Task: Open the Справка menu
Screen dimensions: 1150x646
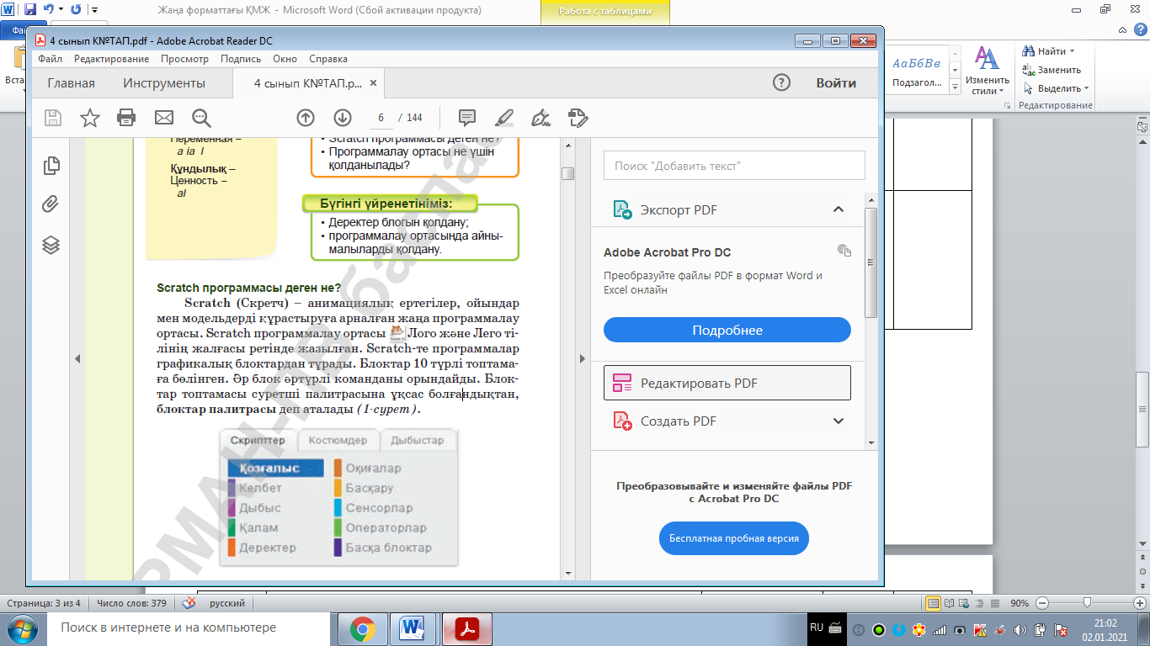Action: (x=328, y=59)
